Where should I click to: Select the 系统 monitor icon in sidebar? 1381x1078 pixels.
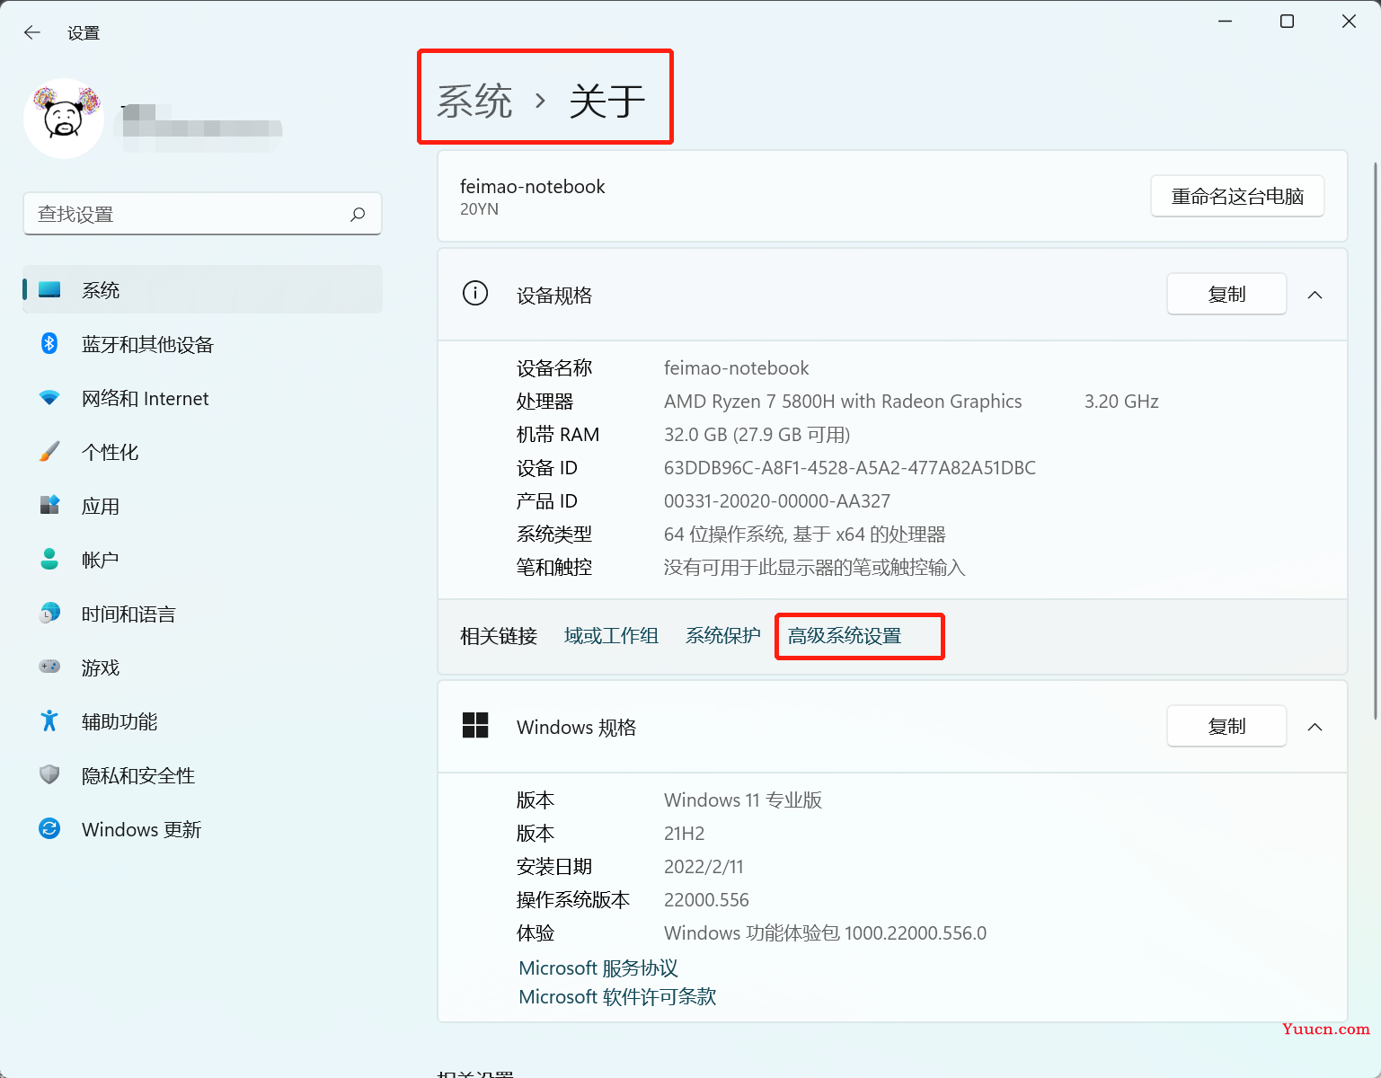[49, 290]
